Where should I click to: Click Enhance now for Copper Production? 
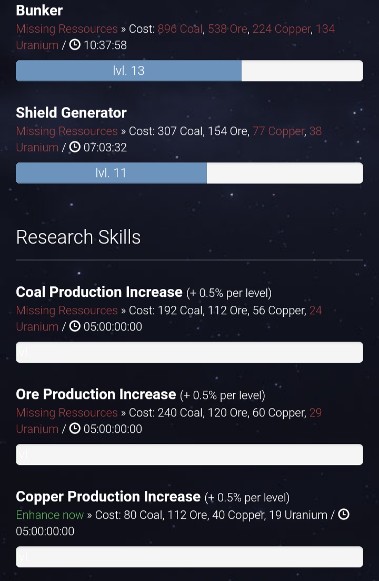pyautogui.click(x=50, y=515)
